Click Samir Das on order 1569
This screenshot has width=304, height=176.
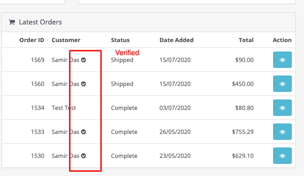pos(65,60)
